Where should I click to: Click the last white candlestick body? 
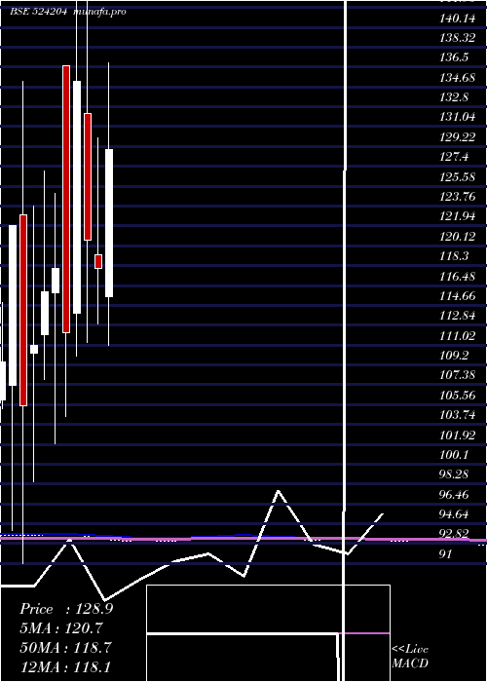(x=109, y=223)
